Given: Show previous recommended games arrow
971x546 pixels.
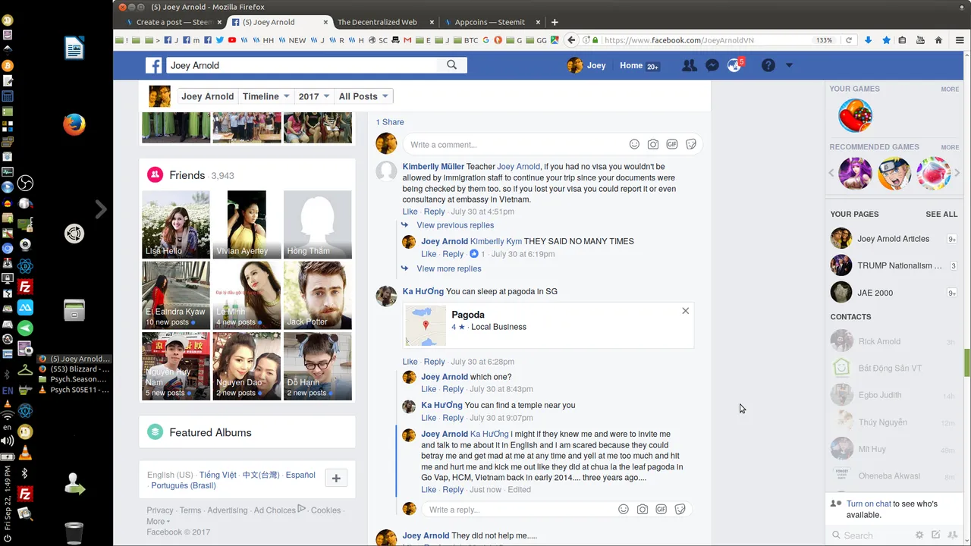Looking at the screenshot, I should click(831, 173).
